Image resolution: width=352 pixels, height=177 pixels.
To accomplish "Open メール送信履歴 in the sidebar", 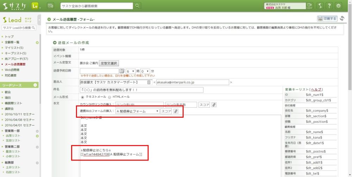I will [x=15, y=64].
